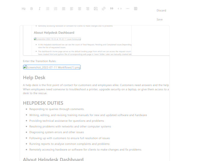Center align the text
This screenshot has width=224, height=161.
[80, 9]
